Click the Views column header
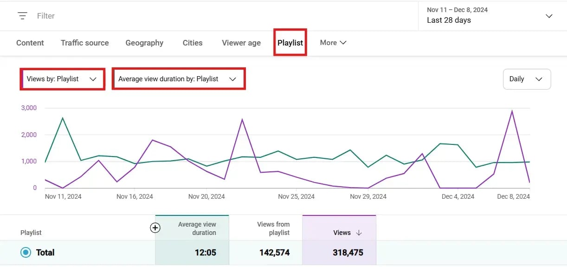This screenshot has height=267, width=567. (x=342, y=233)
